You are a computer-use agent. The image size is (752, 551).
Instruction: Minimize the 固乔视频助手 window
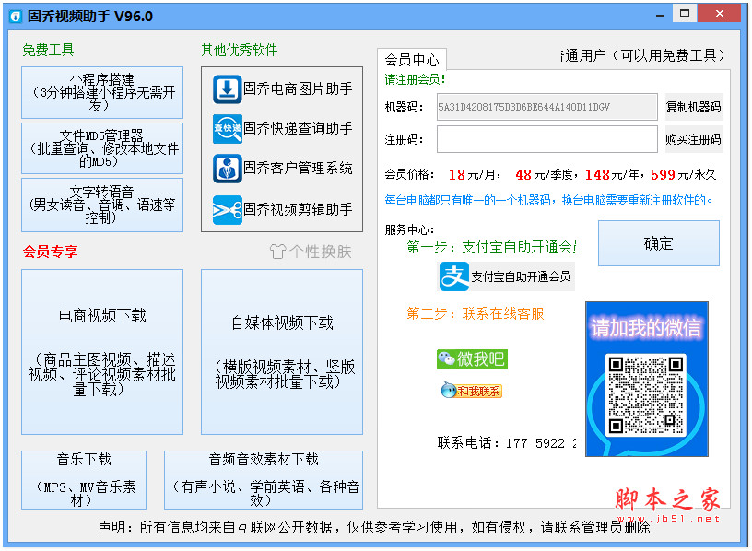coord(660,16)
